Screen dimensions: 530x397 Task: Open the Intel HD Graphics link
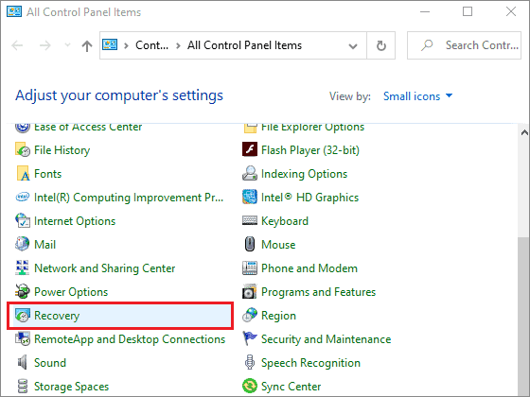point(310,198)
